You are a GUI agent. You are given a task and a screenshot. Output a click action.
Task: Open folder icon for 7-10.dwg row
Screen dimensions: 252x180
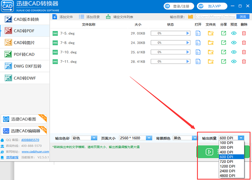211,52
